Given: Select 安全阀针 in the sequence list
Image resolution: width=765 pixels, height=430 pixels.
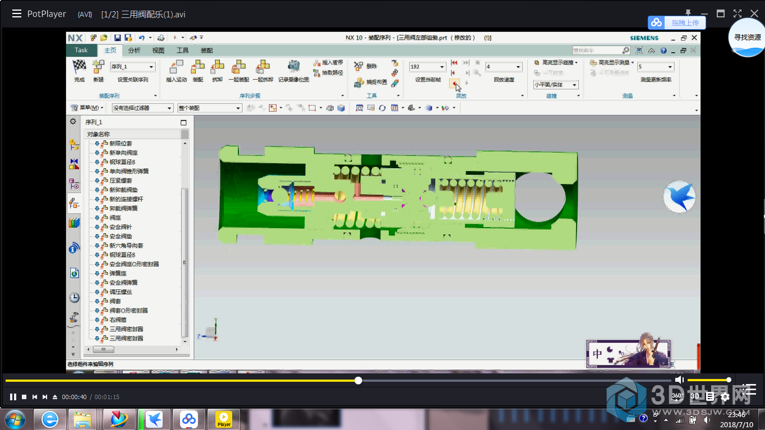Looking at the screenshot, I should coord(121,227).
